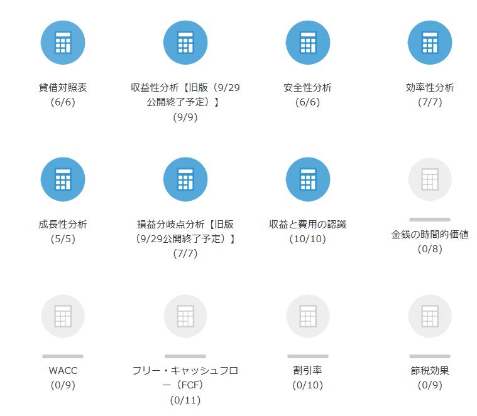477x416 pixels.
Task: Open the 成長性分析 calculator icon
Action: [x=63, y=179]
